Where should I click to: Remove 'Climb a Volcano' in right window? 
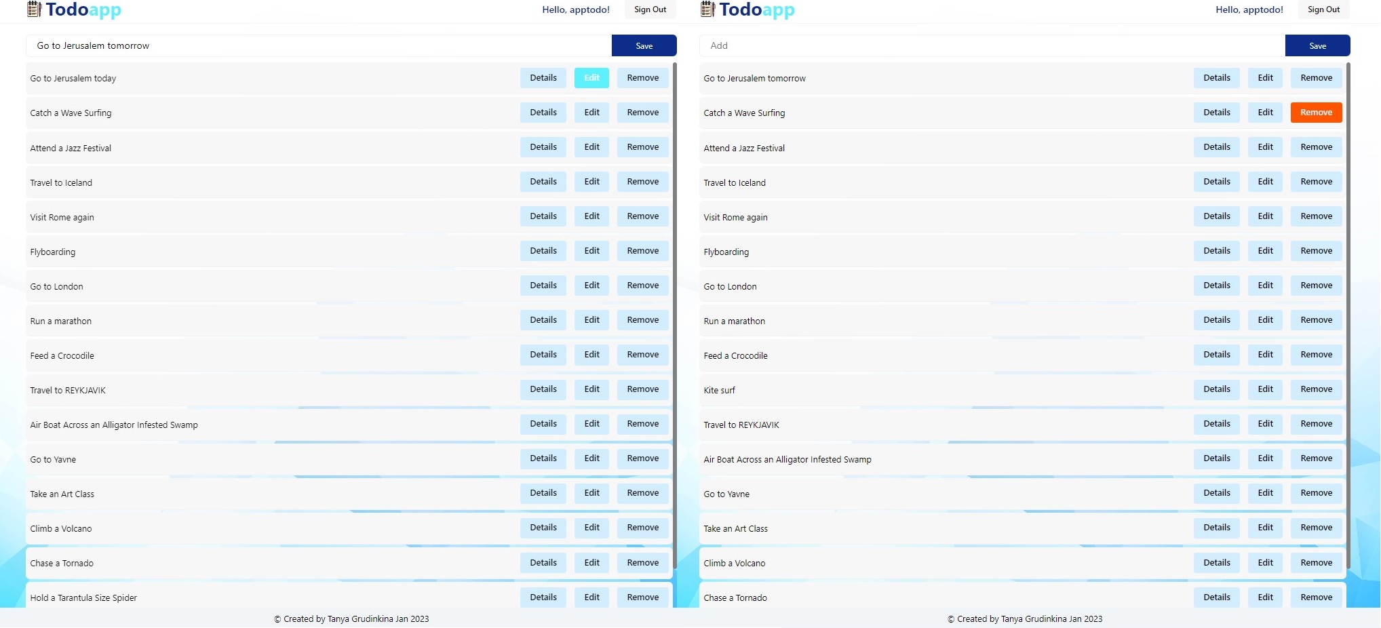tap(1317, 563)
